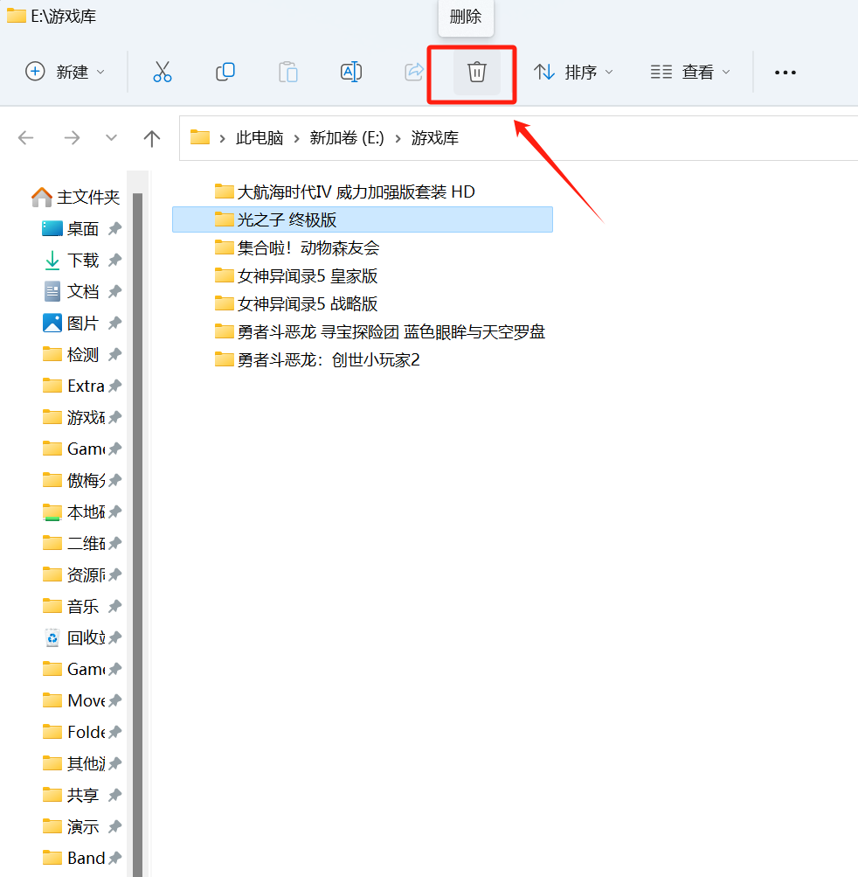The width and height of the screenshot is (858, 877).
Task: Expand recent locations chevron
Action: [111, 137]
